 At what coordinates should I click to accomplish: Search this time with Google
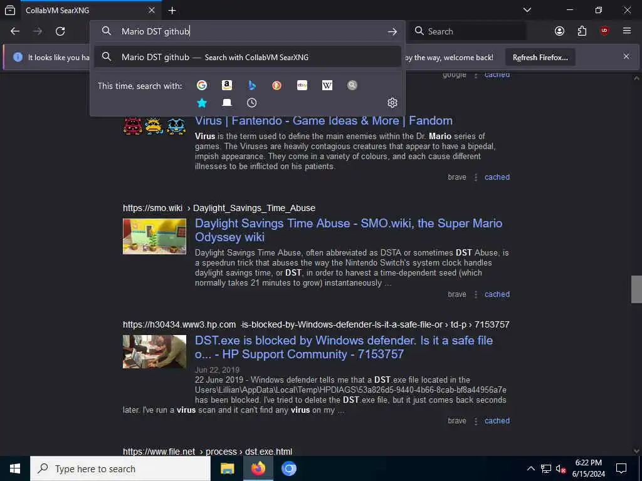(x=202, y=85)
